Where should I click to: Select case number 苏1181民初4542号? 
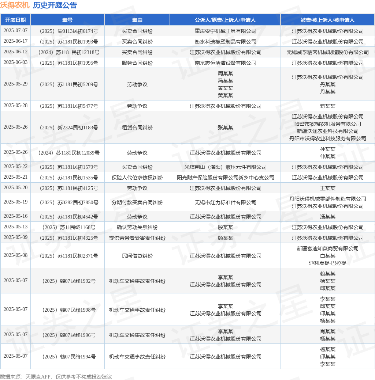(69, 217)
